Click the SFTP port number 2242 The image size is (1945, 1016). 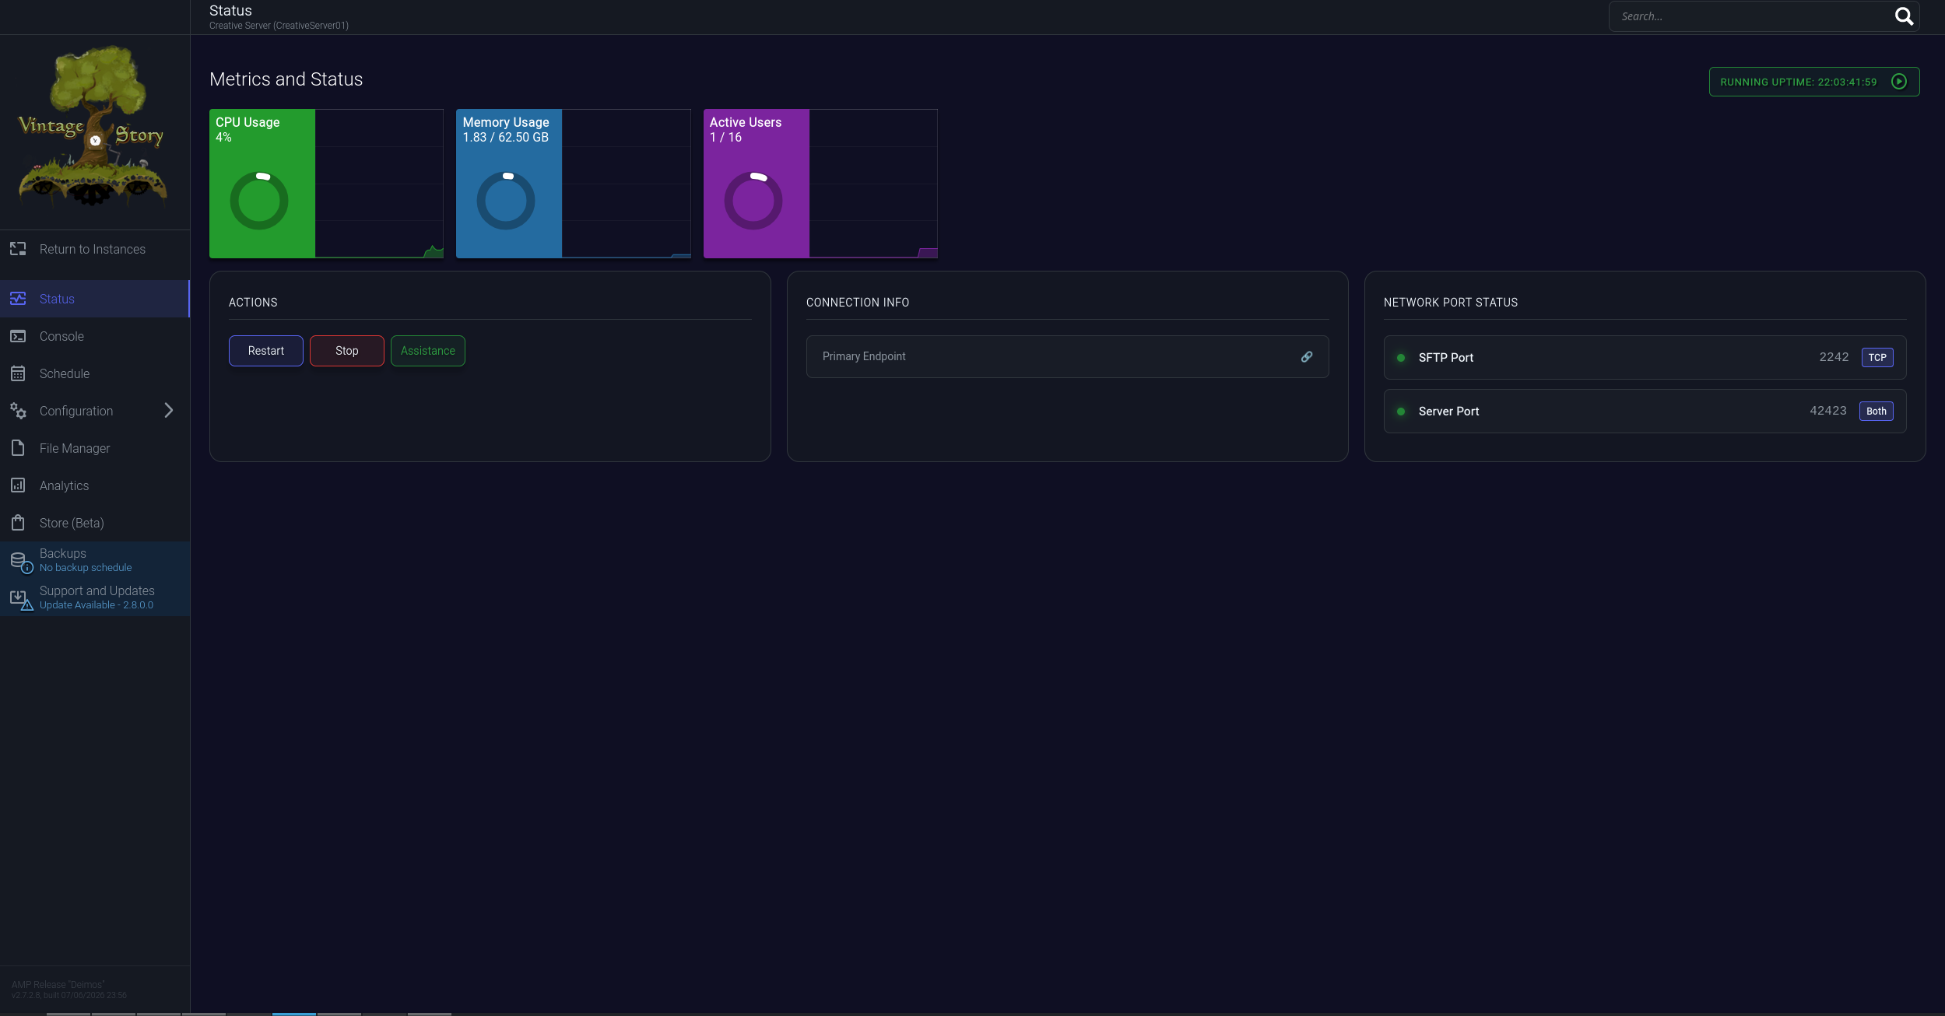point(1834,357)
